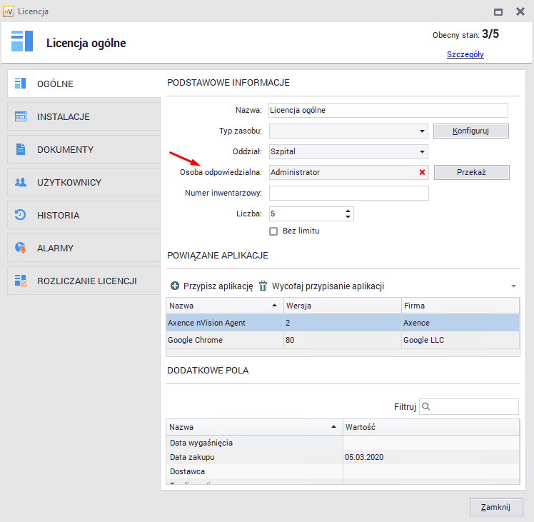Screen dimensions: 534x522
Task: Click the Dokumenty file icon
Action: coord(21,149)
